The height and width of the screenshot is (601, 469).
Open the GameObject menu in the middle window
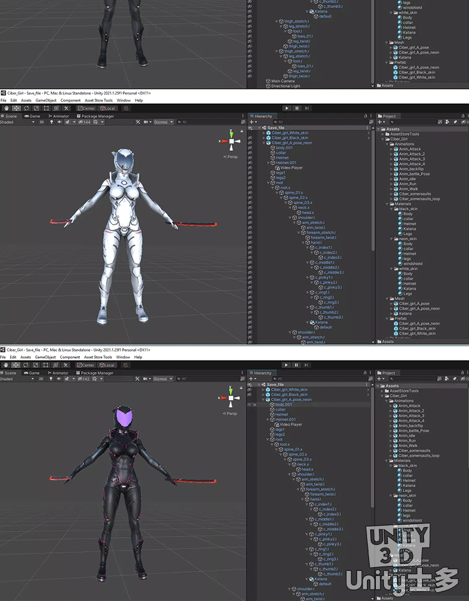pos(46,100)
